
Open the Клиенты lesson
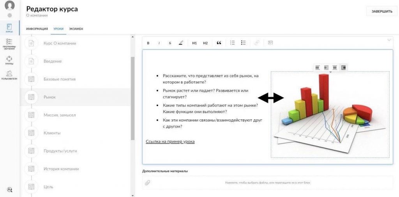75,133
